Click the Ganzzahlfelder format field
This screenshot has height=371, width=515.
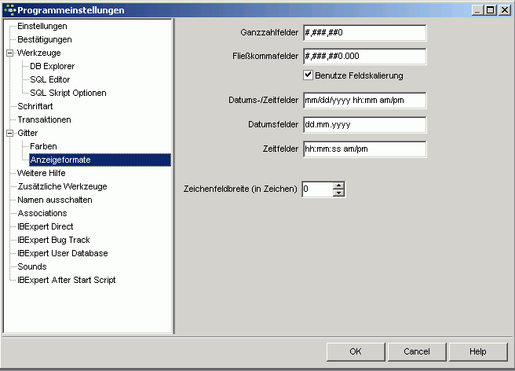[x=365, y=32]
